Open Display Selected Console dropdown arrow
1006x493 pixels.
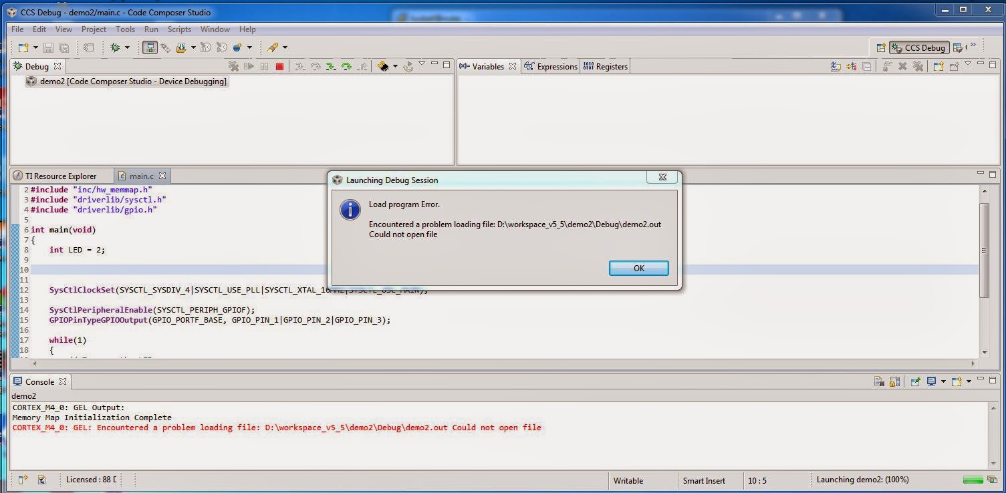click(x=943, y=381)
